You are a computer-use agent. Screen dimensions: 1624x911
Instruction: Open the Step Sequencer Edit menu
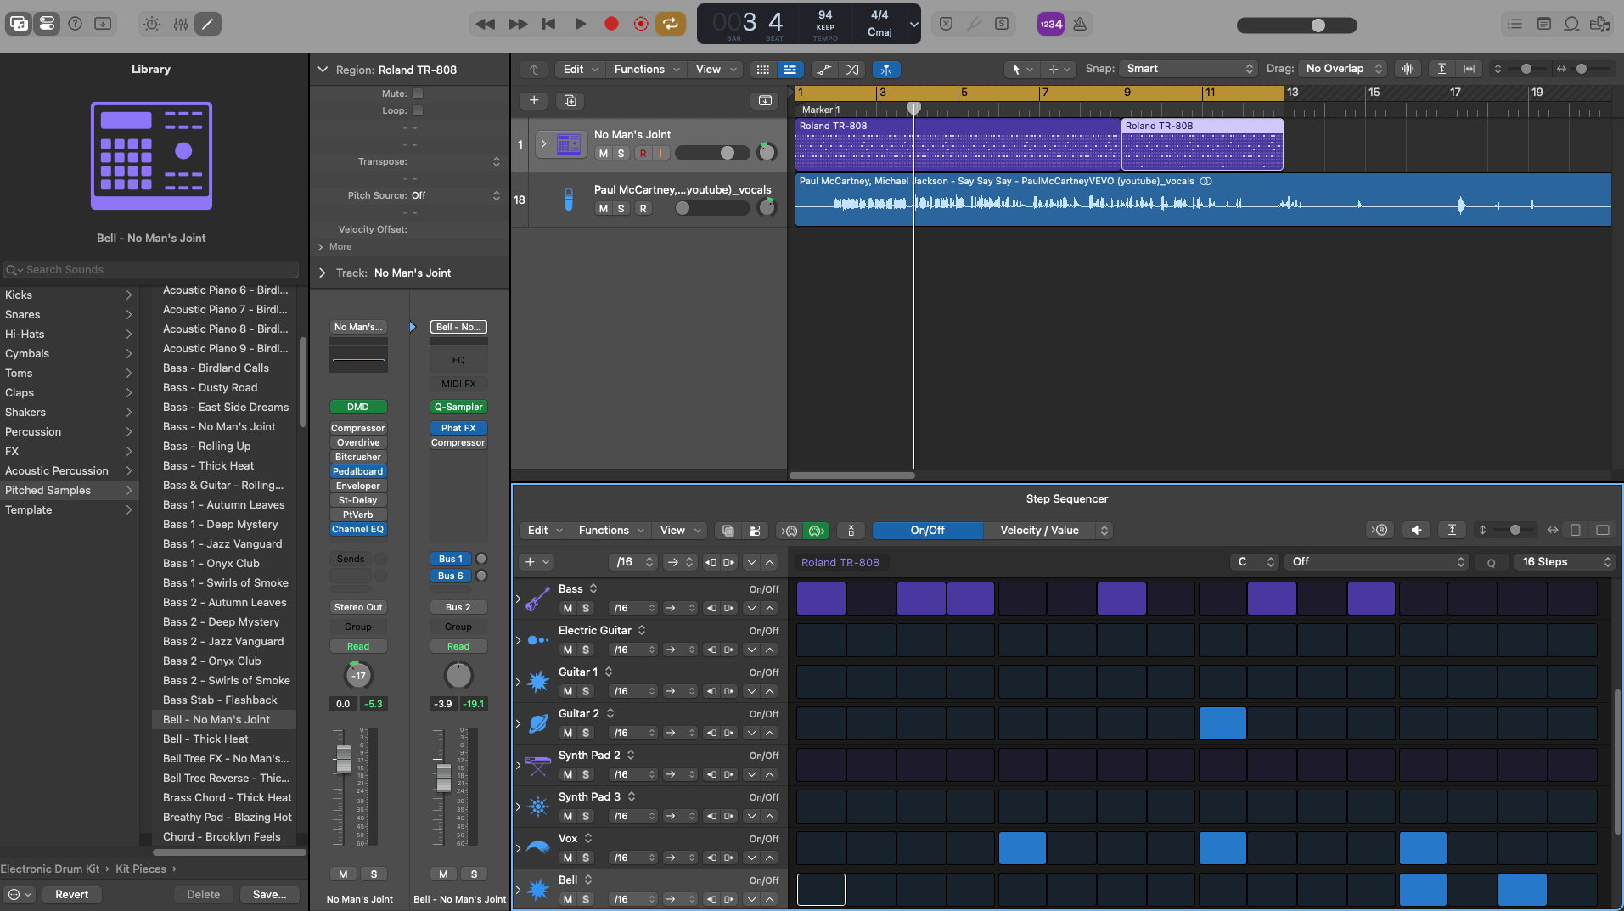(545, 531)
